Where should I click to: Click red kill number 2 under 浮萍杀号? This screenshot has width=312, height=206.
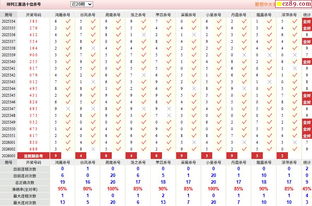282,156
